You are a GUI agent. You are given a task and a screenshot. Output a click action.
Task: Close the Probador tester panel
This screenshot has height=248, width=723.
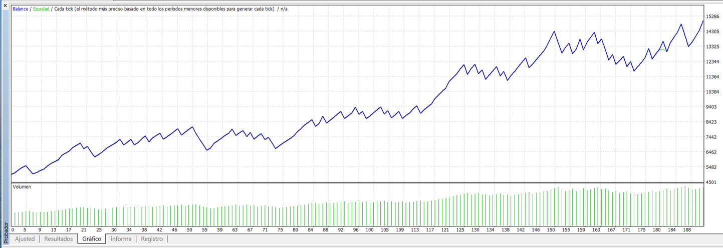[x=5, y=4]
